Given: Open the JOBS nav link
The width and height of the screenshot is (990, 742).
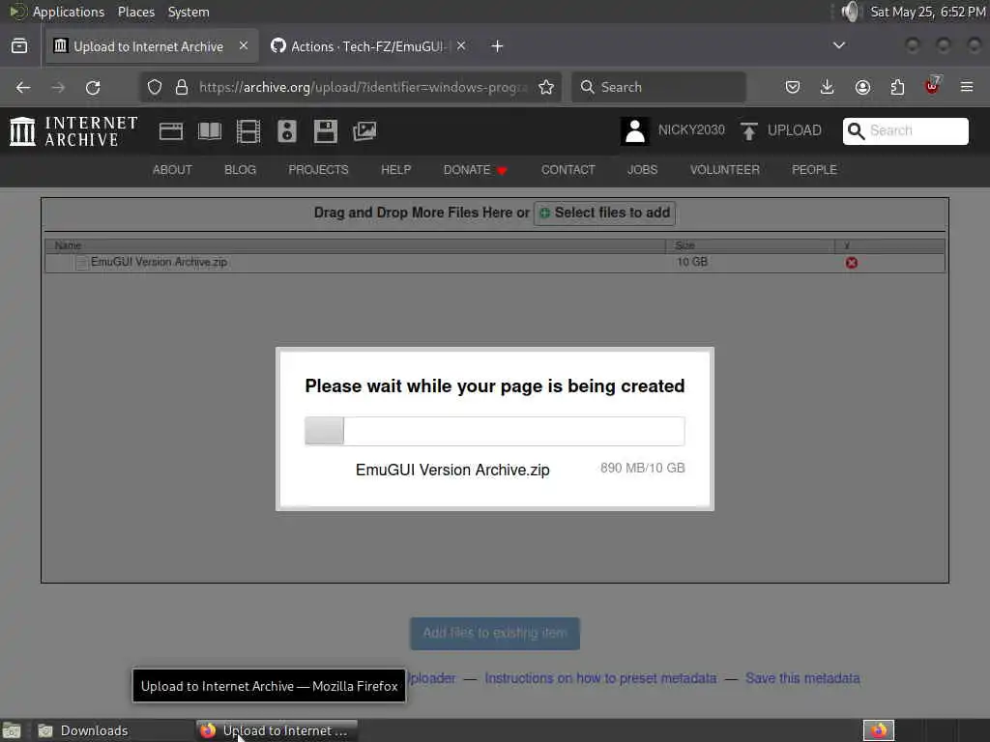Looking at the screenshot, I should [x=642, y=170].
